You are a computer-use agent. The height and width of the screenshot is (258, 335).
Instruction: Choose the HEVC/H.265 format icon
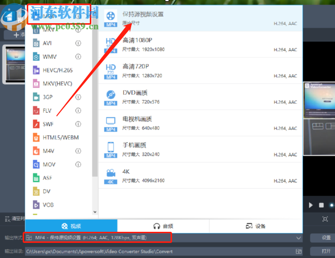click(x=36, y=70)
